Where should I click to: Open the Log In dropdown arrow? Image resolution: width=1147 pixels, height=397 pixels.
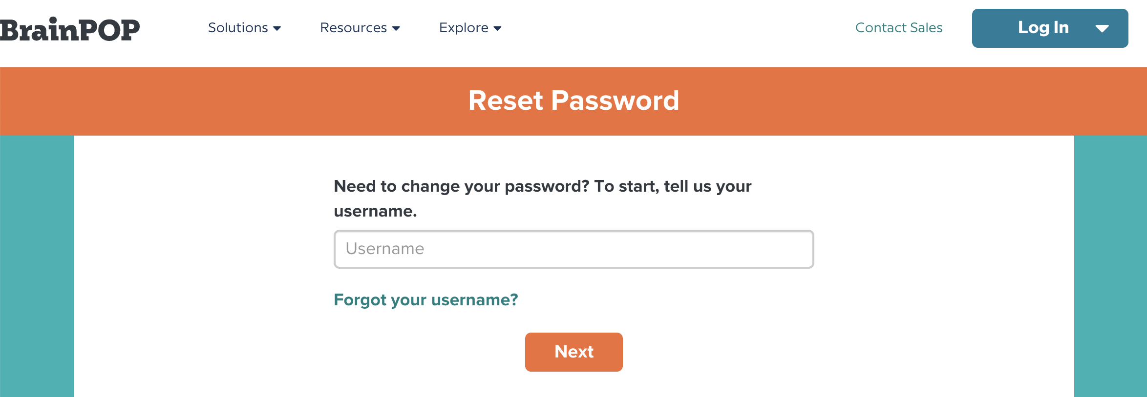(x=1103, y=28)
